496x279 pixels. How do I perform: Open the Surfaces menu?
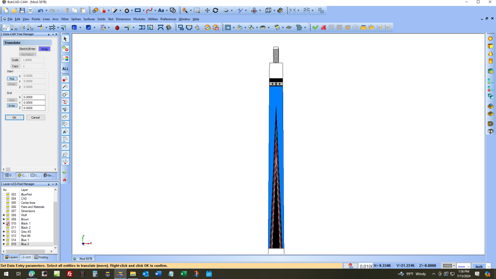pos(89,19)
